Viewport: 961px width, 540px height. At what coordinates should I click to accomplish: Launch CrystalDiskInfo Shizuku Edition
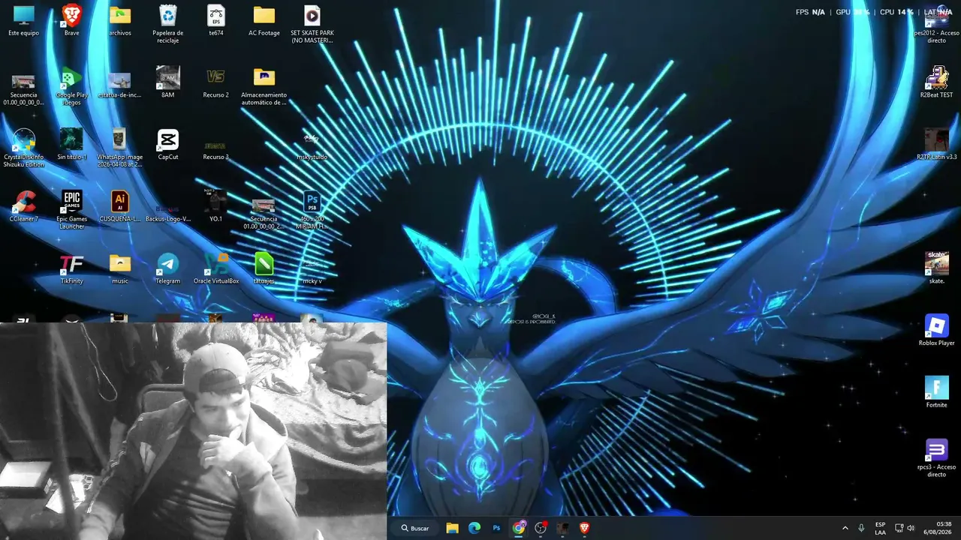click(x=23, y=148)
